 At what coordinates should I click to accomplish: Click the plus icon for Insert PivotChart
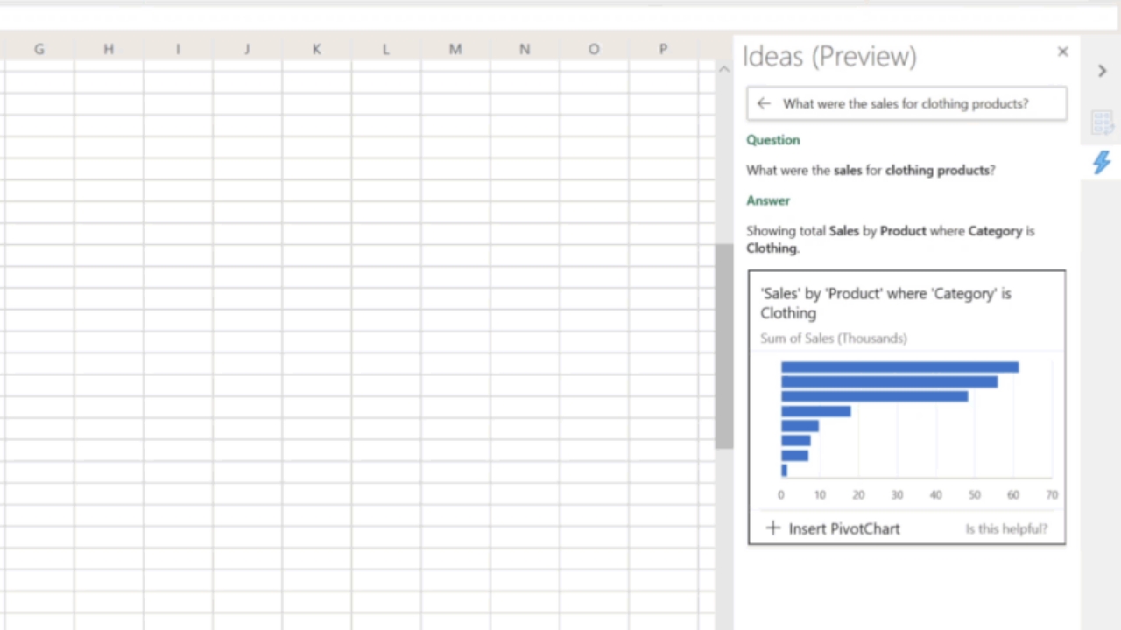(x=772, y=528)
